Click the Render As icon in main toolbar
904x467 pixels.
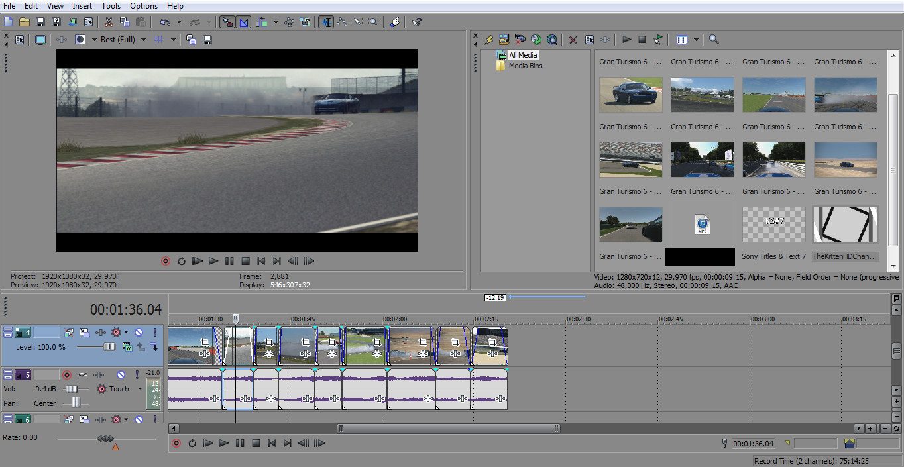tap(72, 22)
